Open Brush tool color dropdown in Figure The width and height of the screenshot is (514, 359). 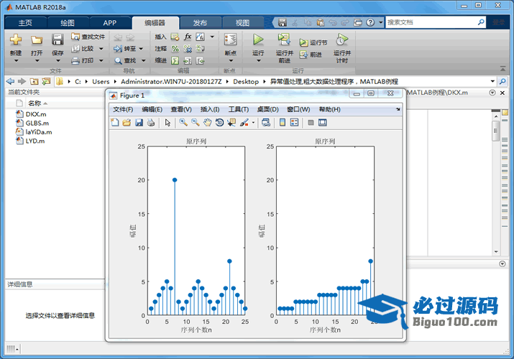click(253, 123)
